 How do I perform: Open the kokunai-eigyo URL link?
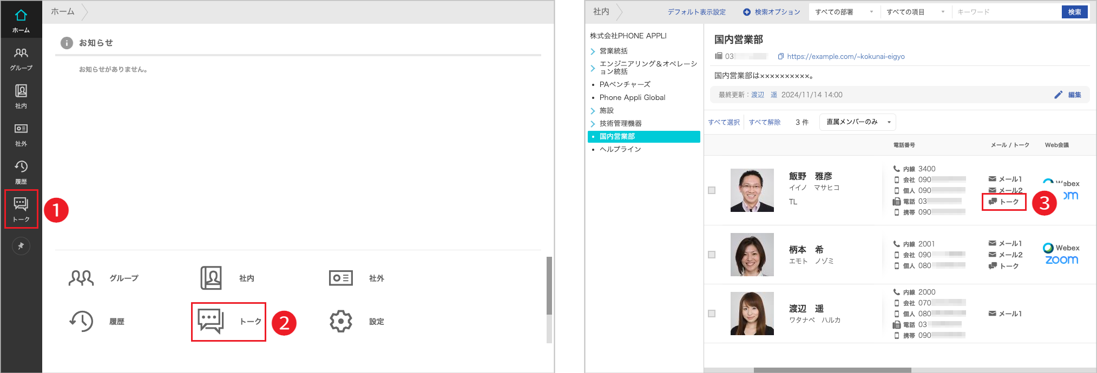point(846,56)
